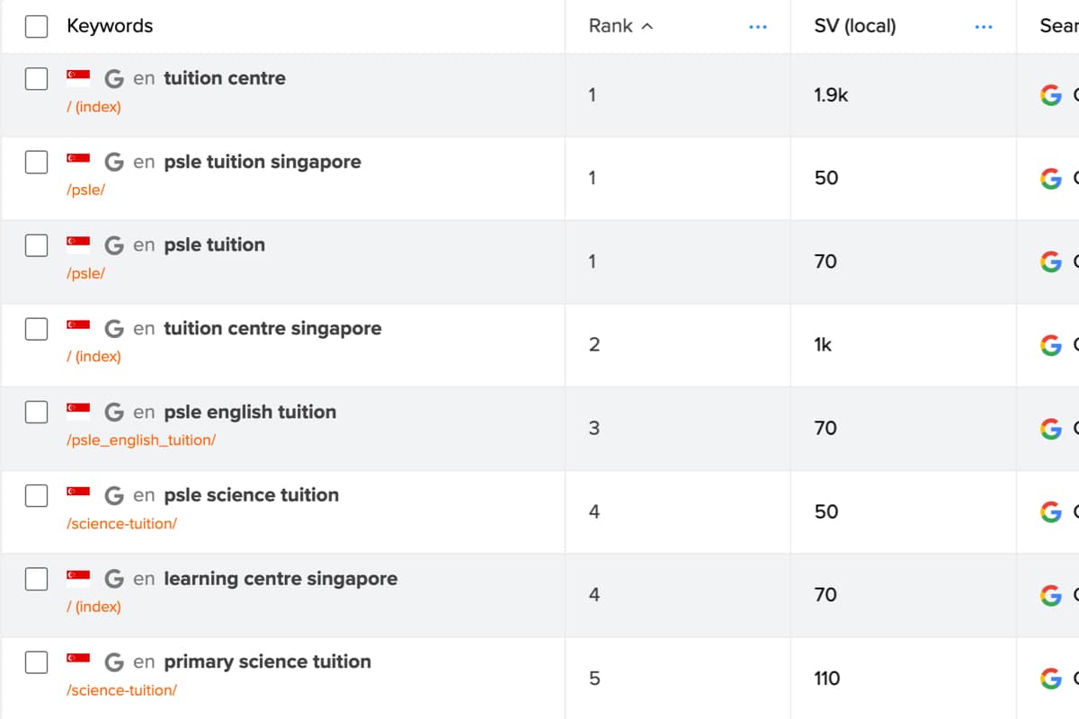This screenshot has height=719, width=1079.
Task: Click grey G icon beside psle science tuition
Action: [114, 495]
